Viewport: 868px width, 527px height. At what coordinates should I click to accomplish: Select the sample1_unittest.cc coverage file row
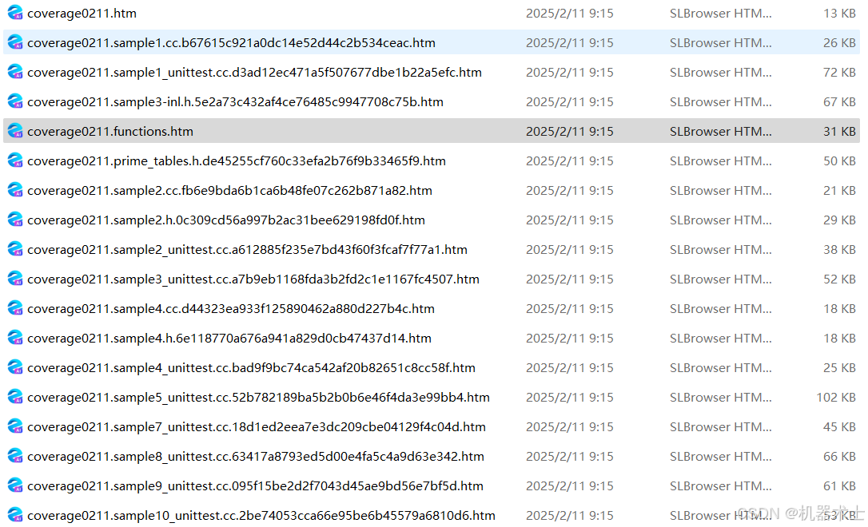point(254,72)
